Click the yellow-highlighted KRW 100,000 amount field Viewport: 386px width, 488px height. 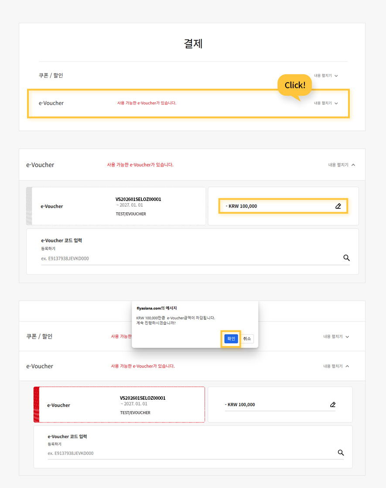pyautogui.click(x=279, y=206)
